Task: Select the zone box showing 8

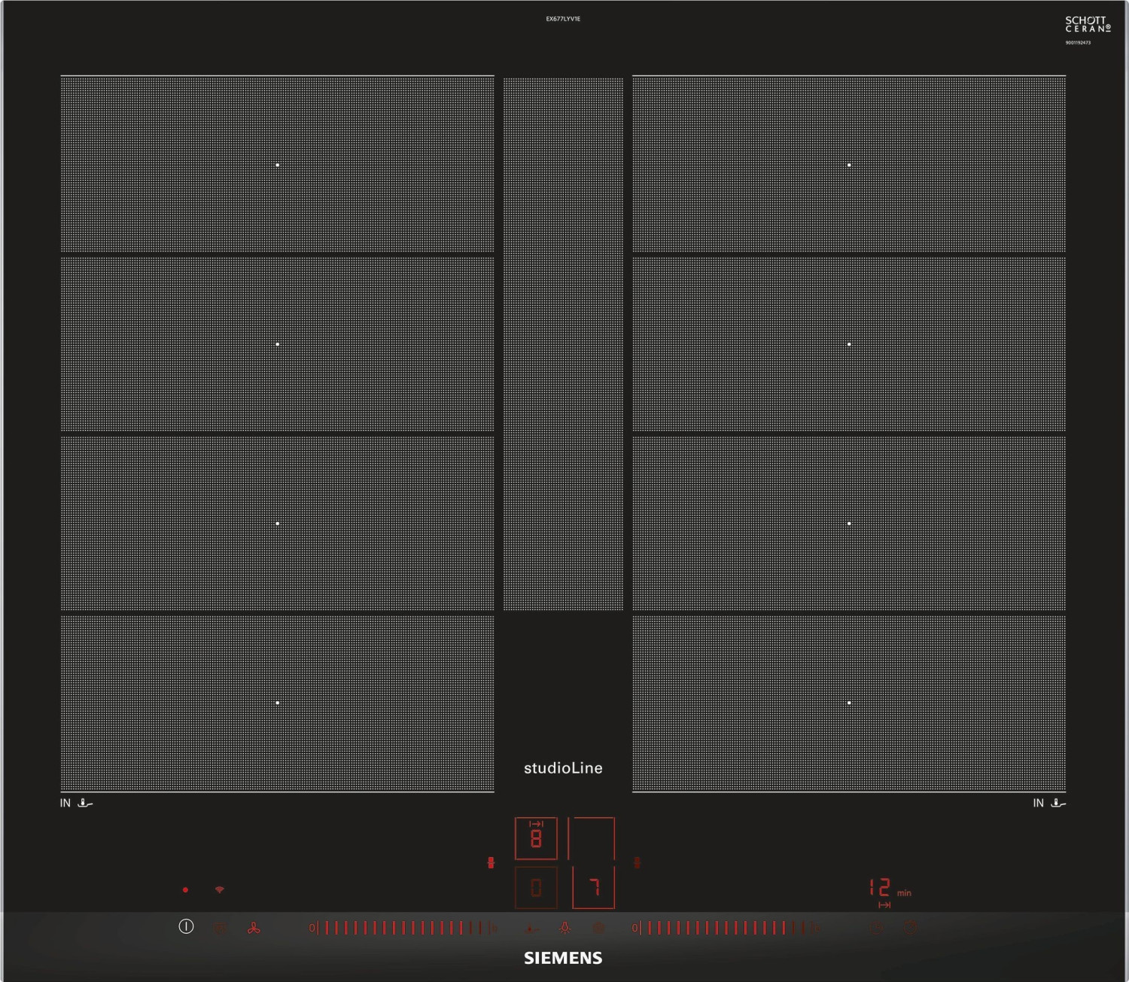Action: tap(536, 838)
